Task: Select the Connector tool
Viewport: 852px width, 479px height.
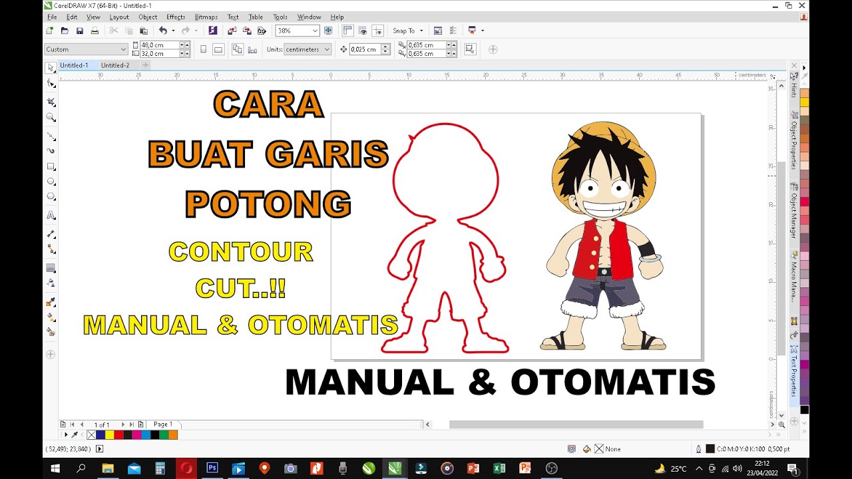Action: click(51, 249)
